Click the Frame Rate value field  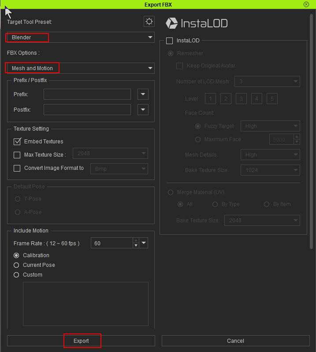(x=112, y=243)
